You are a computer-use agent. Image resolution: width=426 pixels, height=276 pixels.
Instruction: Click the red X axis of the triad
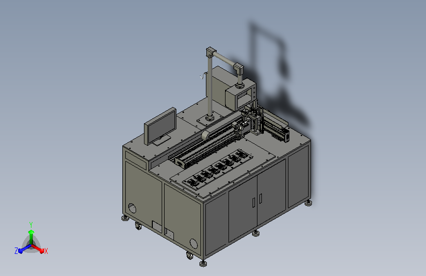pos(39,249)
